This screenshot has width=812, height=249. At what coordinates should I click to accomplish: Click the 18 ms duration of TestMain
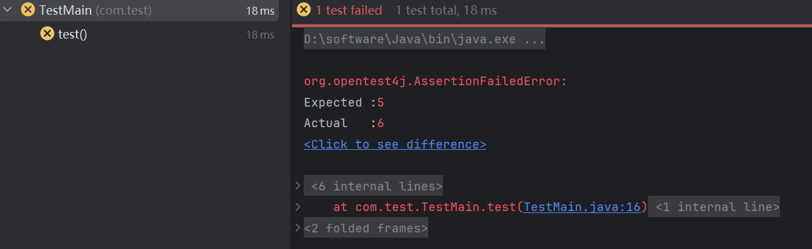[260, 11]
